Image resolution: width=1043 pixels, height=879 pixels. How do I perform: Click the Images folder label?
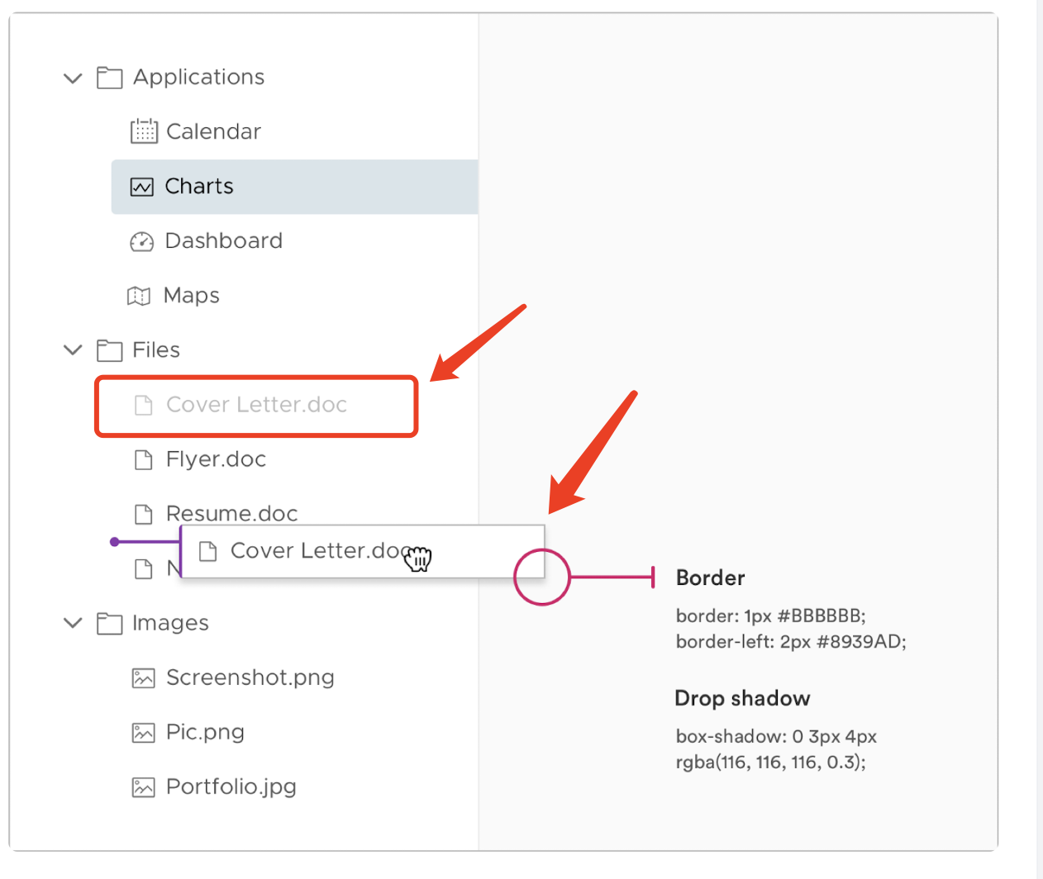tap(170, 623)
